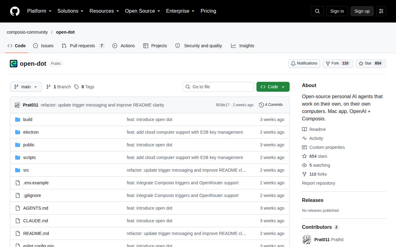Expand the Platform menu
Viewport: 396px width, 247px height.
tap(39, 11)
